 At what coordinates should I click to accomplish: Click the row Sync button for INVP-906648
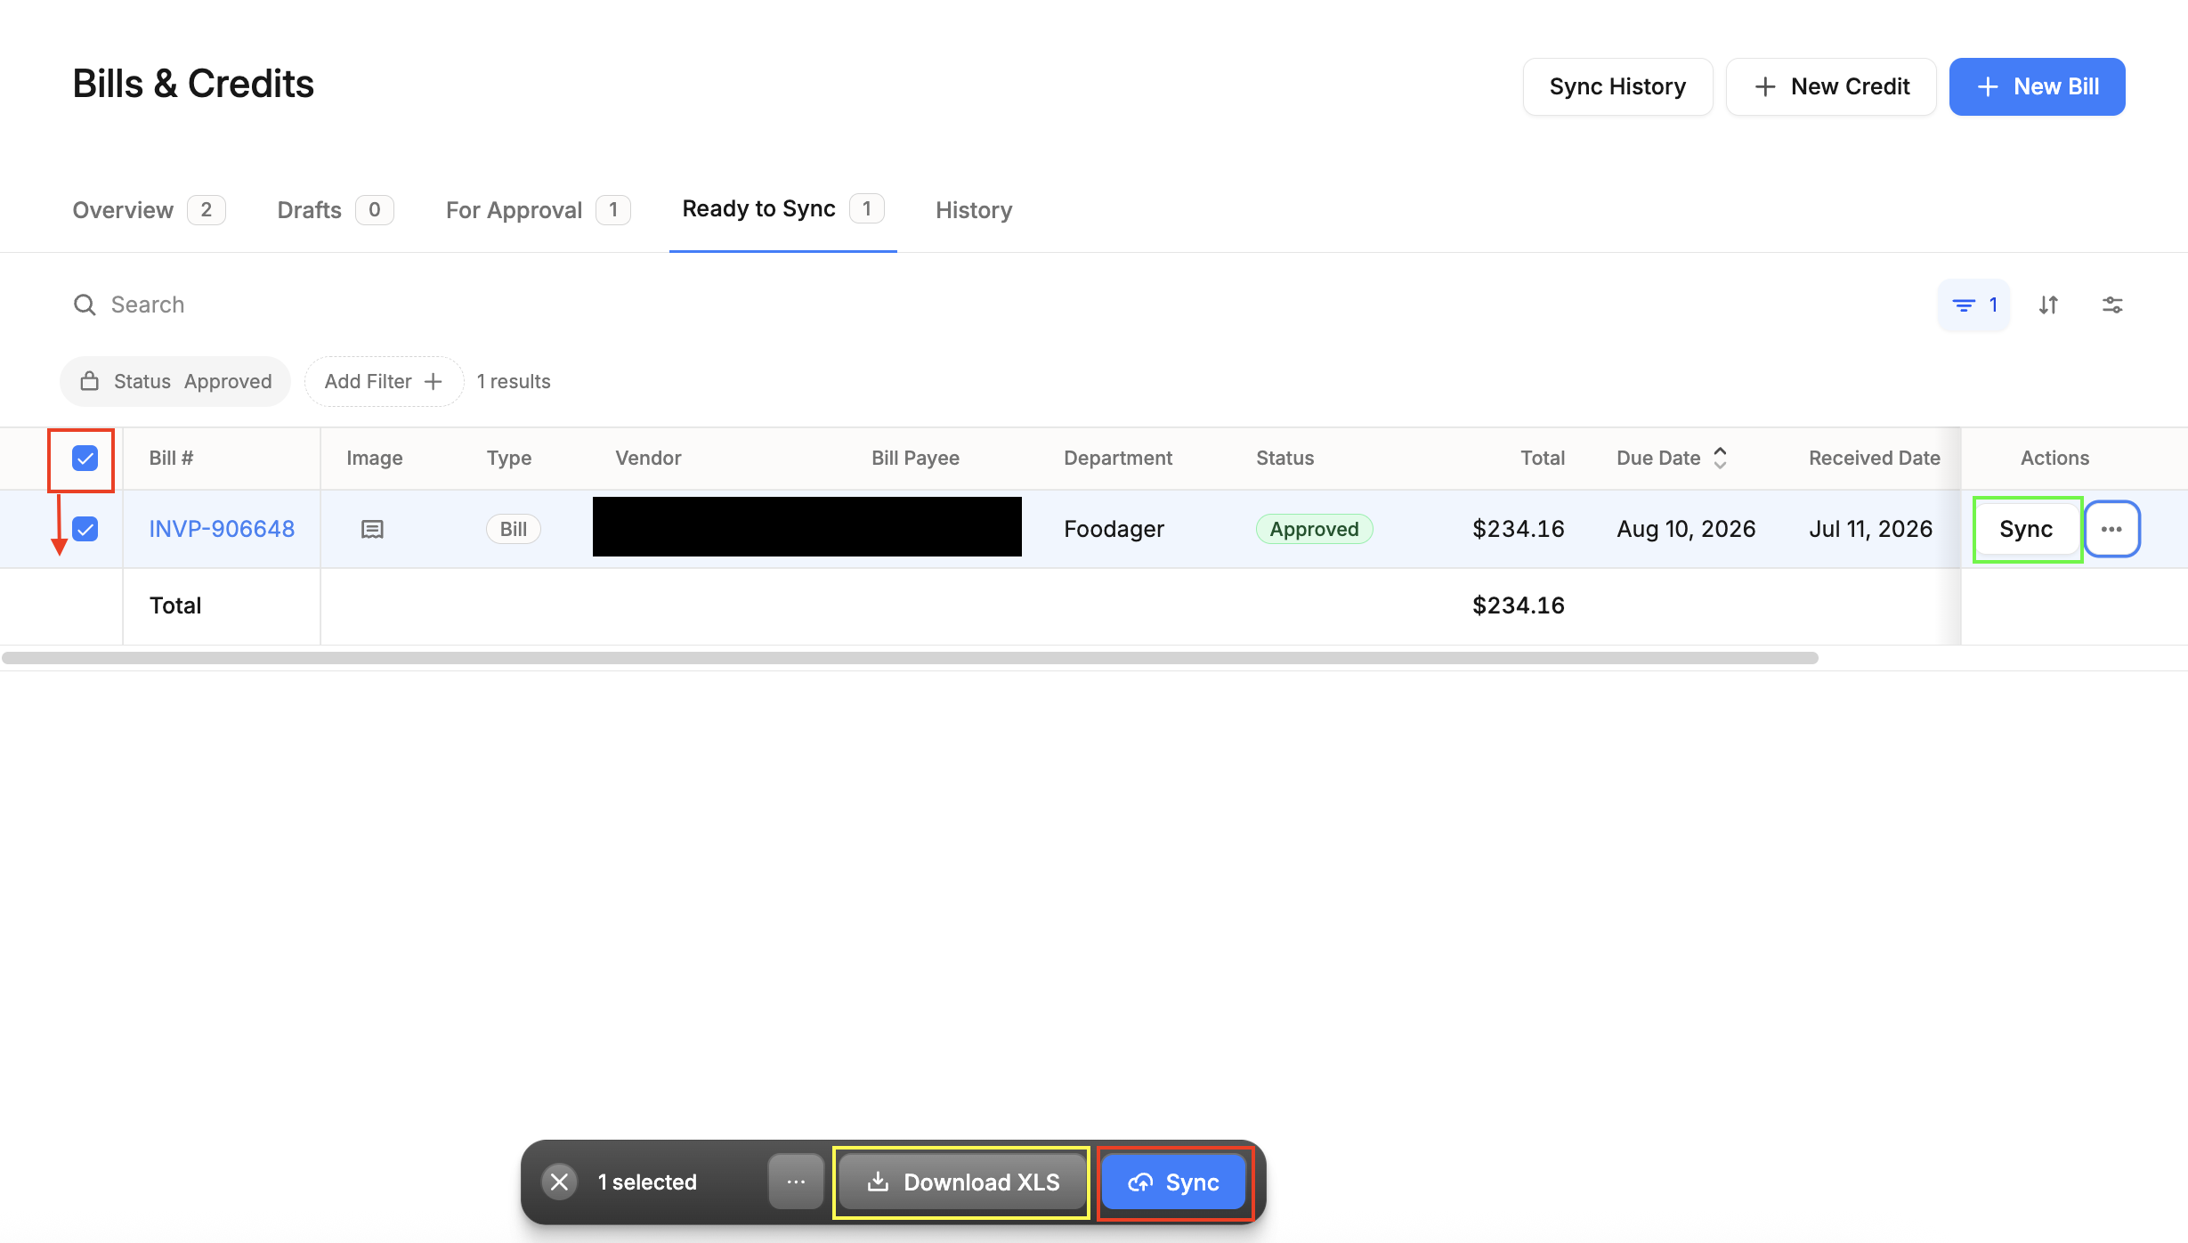2027,529
